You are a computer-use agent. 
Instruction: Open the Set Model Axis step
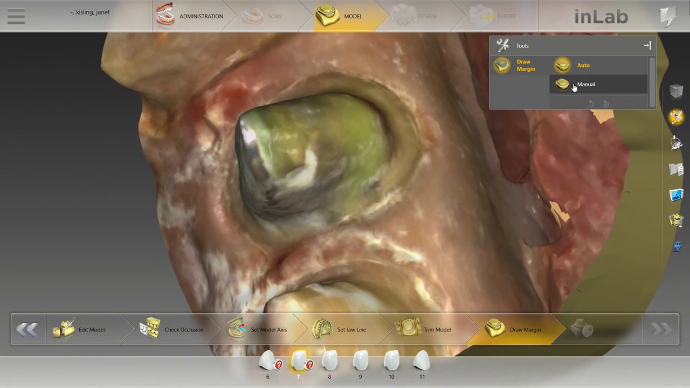click(257, 329)
